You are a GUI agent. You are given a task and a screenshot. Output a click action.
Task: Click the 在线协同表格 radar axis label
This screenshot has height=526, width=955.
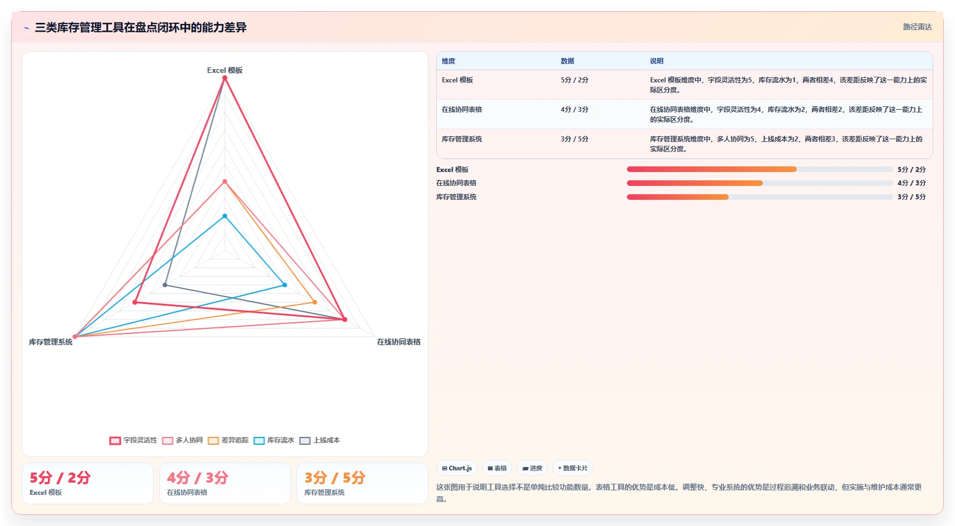(x=399, y=342)
